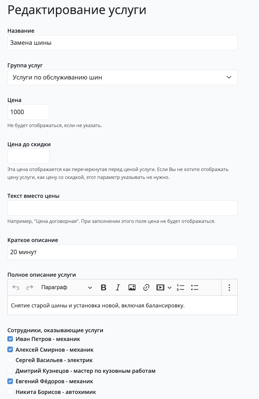The width and height of the screenshot is (259, 399).
Task: Open more editor options (three dots)
Action: pyautogui.click(x=229, y=287)
